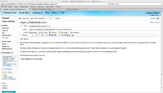Open the News (478) bookmarks dropdown
Image resolution: width=163 pixels, height=93 pixels.
[x=50, y=7]
